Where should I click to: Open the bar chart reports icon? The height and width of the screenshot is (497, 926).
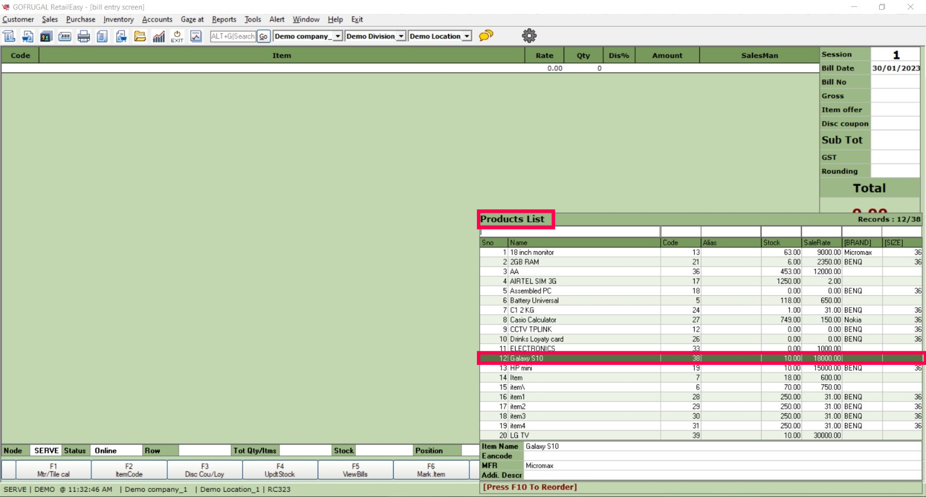click(159, 36)
